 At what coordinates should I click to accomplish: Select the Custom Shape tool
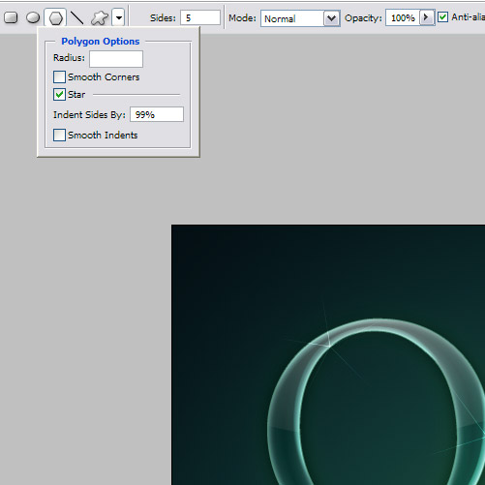tap(99, 17)
